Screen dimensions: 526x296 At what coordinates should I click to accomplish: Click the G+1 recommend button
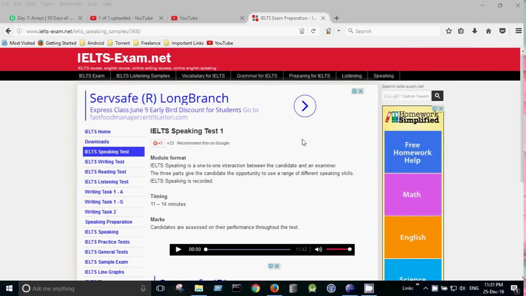158,143
